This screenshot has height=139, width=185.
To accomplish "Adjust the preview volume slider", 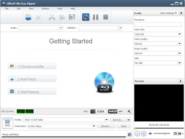I will 165,133.
